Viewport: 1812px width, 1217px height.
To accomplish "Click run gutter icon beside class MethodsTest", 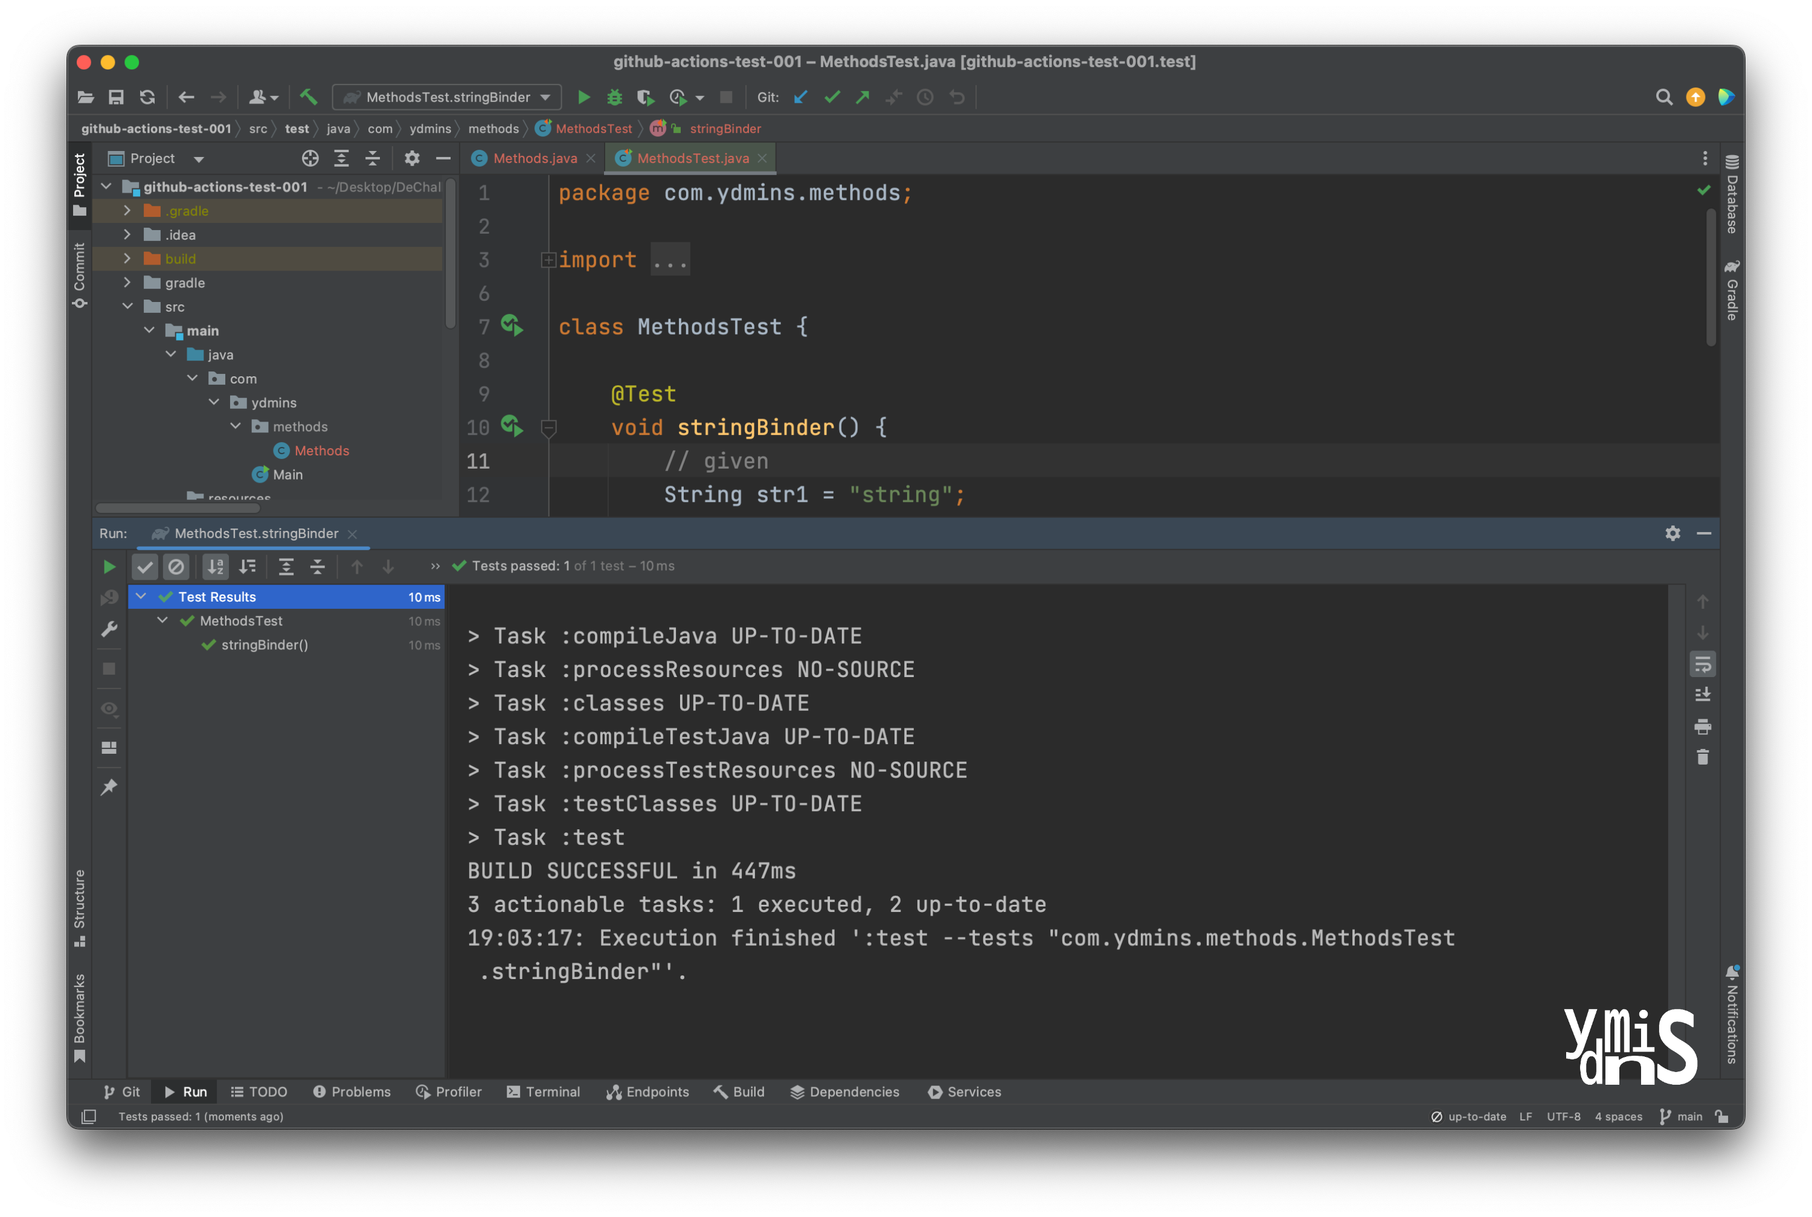I will (x=512, y=325).
